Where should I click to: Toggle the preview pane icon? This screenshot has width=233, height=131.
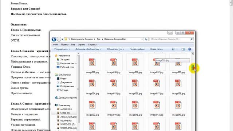click(x=183, y=49)
